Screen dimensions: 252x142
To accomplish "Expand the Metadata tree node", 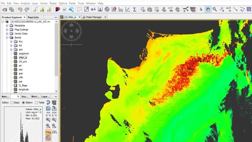I will click(x=7, y=25).
